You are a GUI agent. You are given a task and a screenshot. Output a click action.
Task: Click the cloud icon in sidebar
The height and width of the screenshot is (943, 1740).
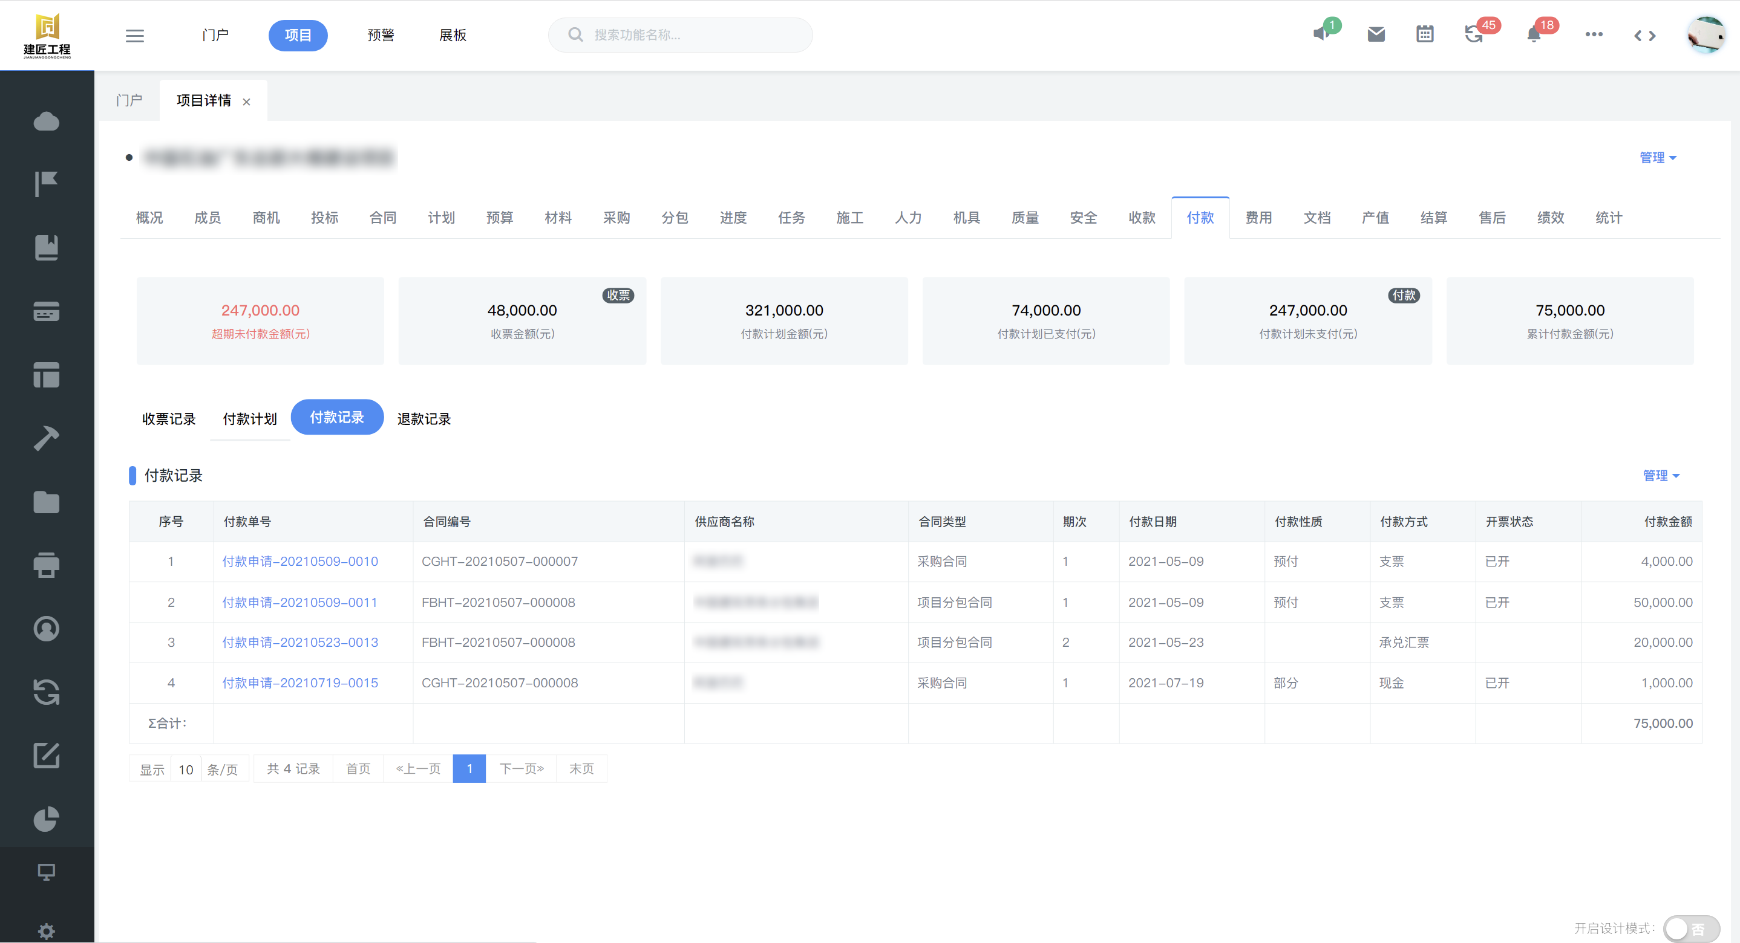coord(46,122)
